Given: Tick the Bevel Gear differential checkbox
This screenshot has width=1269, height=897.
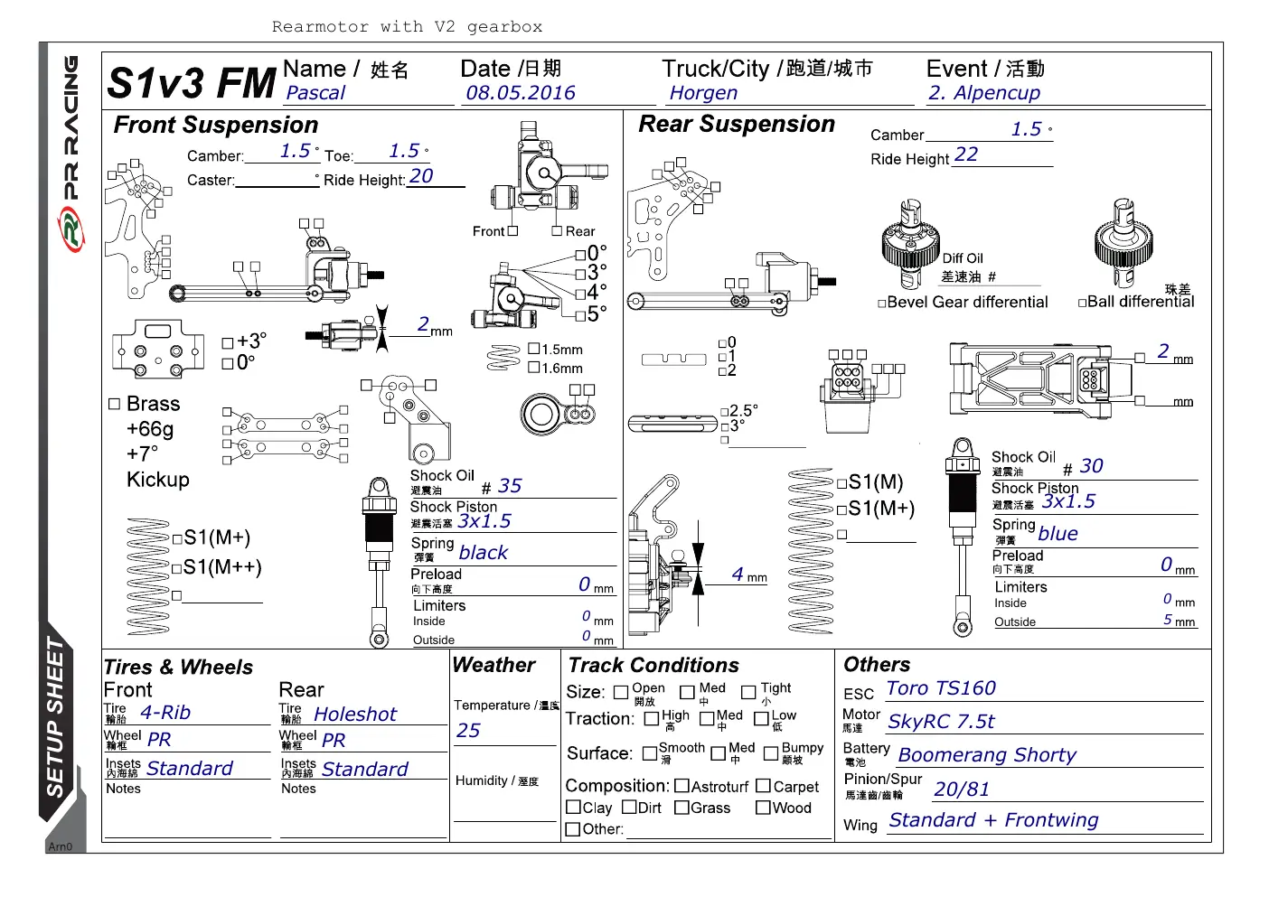Looking at the screenshot, I should [x=882, y=304].
